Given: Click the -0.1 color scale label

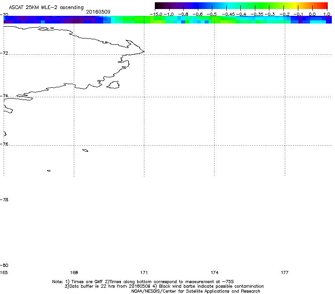Looking at the screenshot, I should point(298,14).
